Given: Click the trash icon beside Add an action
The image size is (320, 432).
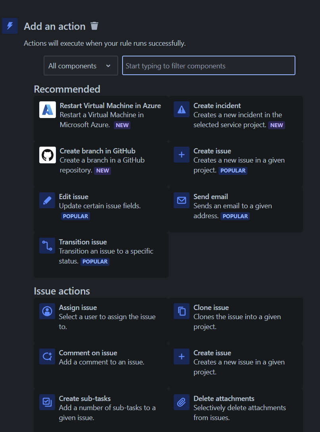Looking at the screenshot, I should click(94, 26).
